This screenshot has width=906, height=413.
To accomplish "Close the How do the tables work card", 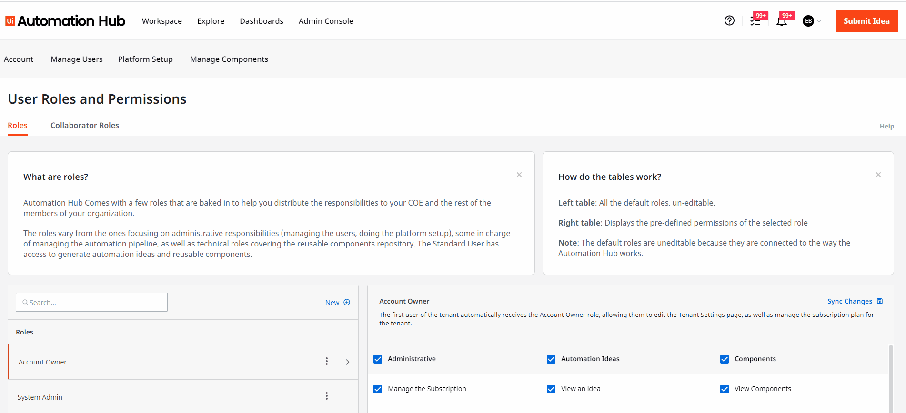I will pyautogui.click(x=878, y=175).
